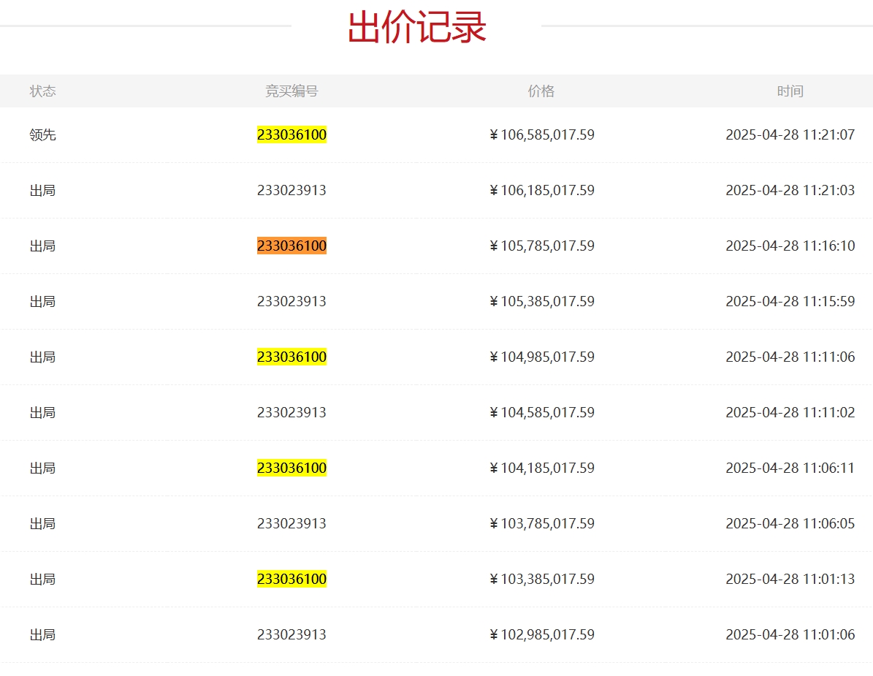Screen dimensions: 873x676
Task: Click the price ¥102,985,017.59
Action: 542,635
